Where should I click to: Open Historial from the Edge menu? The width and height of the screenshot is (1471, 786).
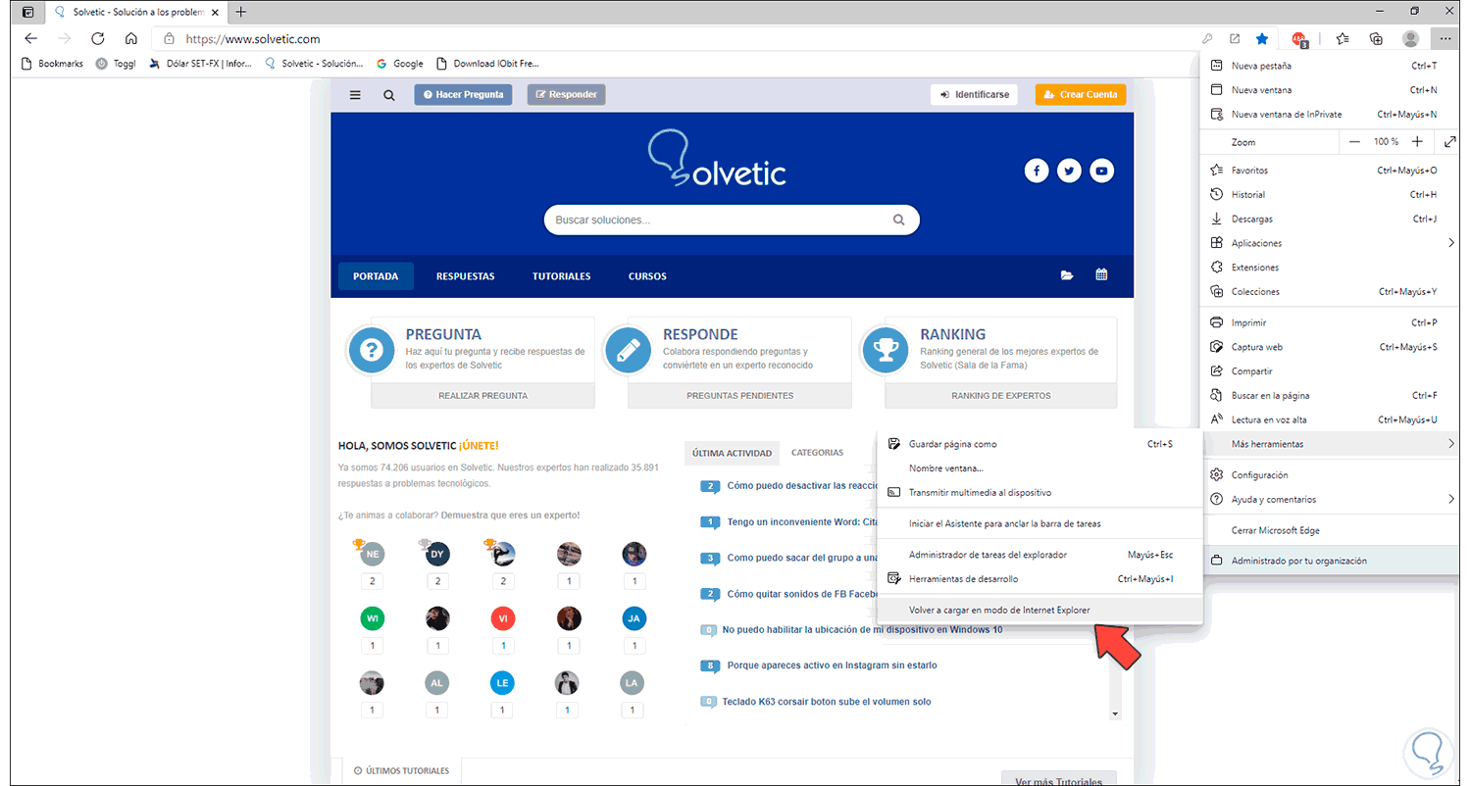(x=1331, y=194)
